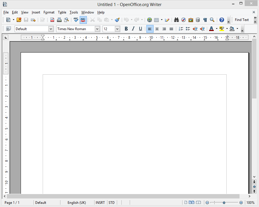Open the Navigator compass icon
259x207 pixels.
click(183, 20)
